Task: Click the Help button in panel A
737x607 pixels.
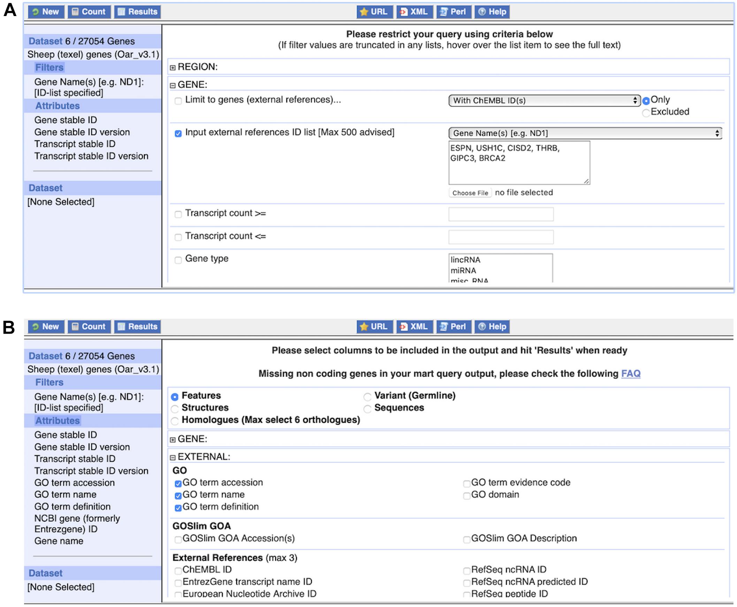Action: [x=492, y=12]
